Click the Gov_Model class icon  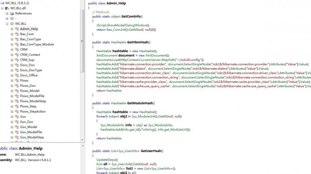click(x=17, y=127)
